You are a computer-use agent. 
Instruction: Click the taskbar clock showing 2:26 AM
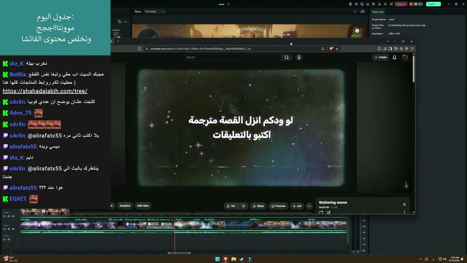point(455,259)
